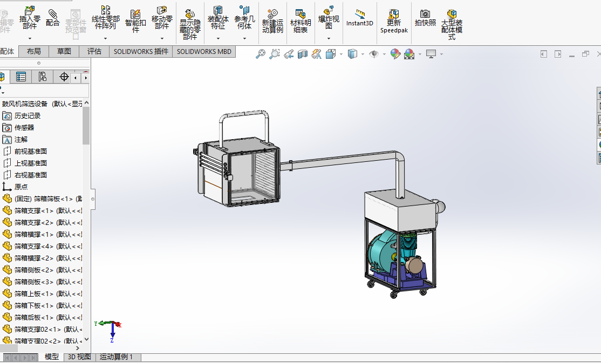Expand dropdown arrow under 线性零部件阵列
601x363 pixels.
pyautogui.click(x=105, y=38)
